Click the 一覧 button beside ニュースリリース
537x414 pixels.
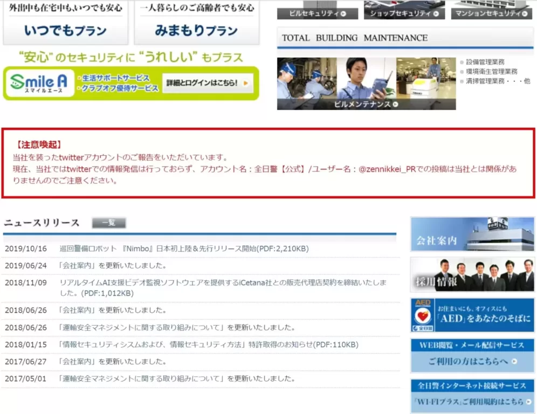(x=109, y=223)
